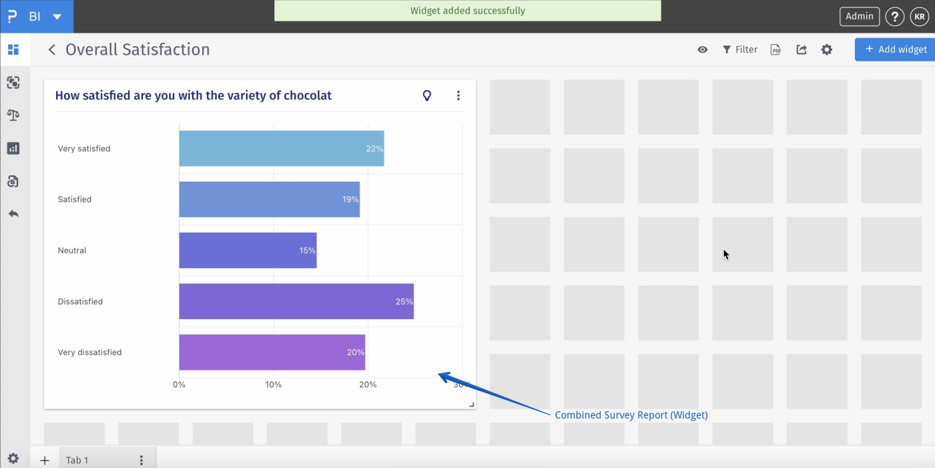This screenshot has height=468, width=935.
Task: Open the widget three-dot options menu
Action: tap(458, 95)
